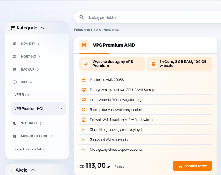Screen dimensions: 221x175
Task: Click the Wysoko dostępny VPS Premium badge
Action: 112,64
